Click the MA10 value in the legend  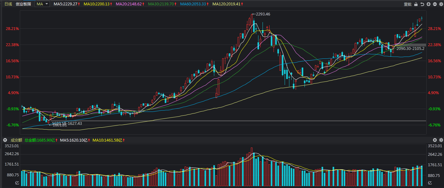98,4
